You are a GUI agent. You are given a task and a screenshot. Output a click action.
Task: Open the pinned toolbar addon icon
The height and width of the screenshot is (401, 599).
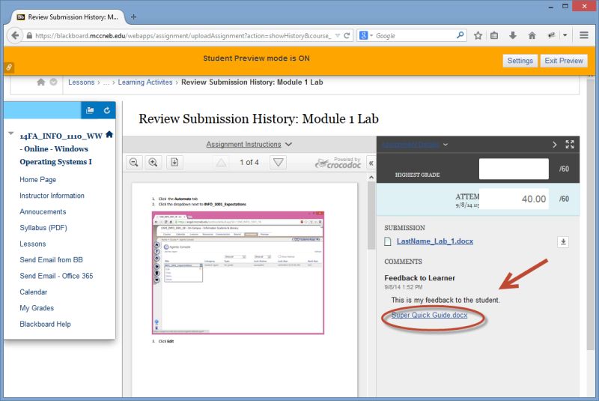point(551,35)
